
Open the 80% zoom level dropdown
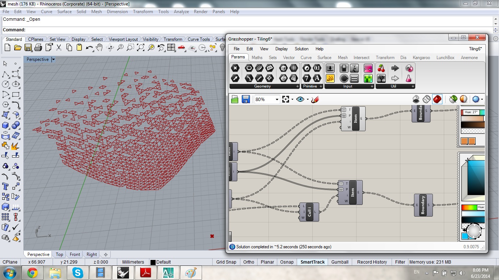coord(277,100)
